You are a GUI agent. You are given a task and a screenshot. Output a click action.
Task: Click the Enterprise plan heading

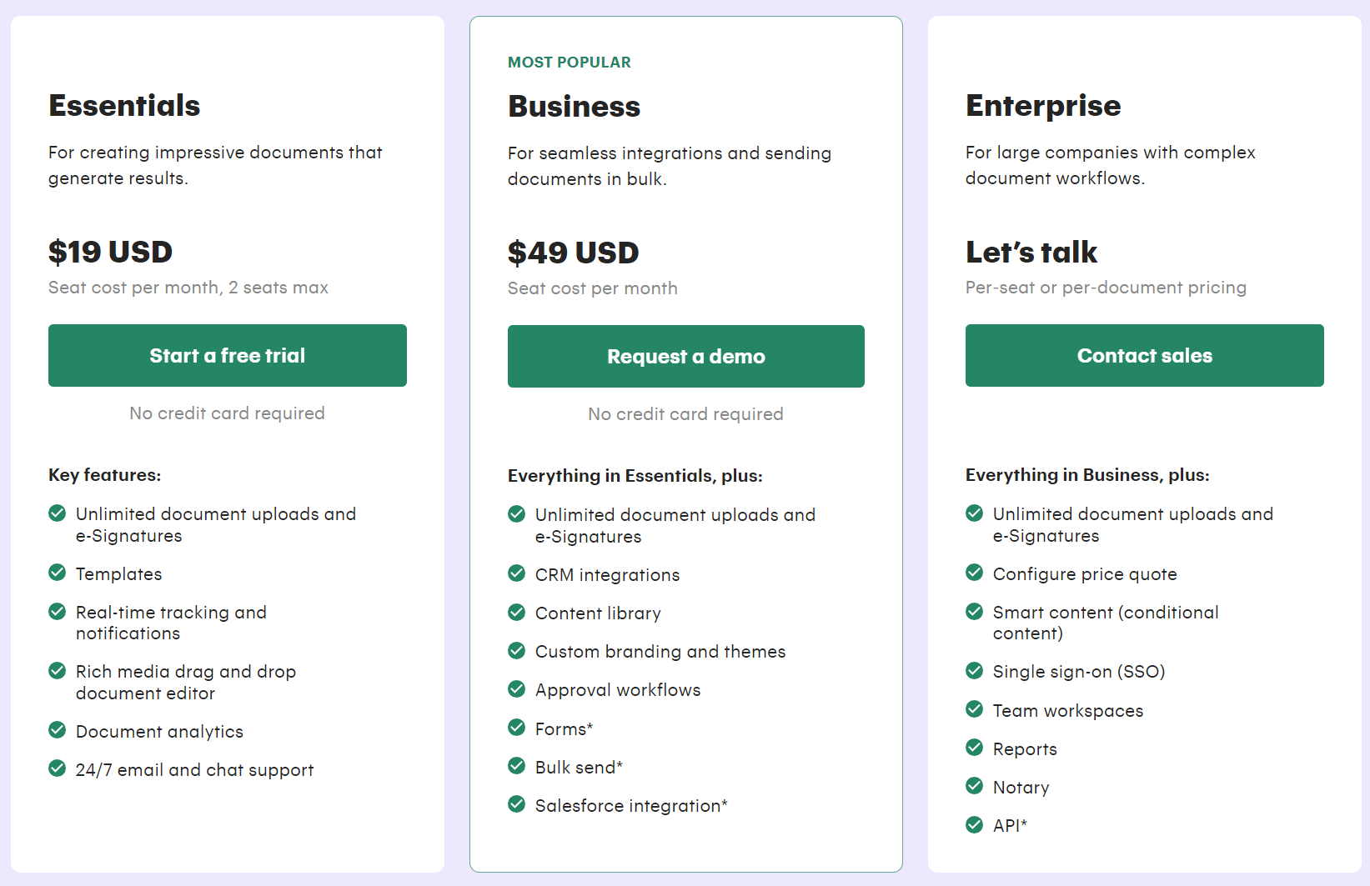[1043, 106]
